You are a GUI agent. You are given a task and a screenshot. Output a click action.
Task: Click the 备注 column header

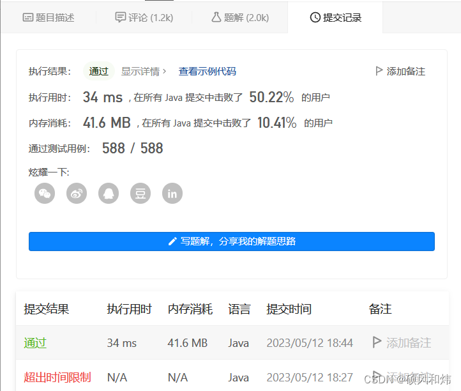coord(380,309)
